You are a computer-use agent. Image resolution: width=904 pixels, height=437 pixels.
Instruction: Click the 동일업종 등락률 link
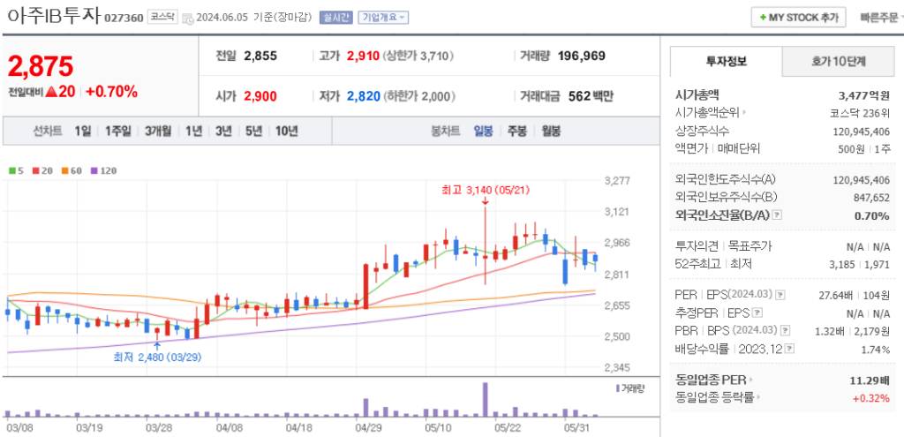pos(714,397)
